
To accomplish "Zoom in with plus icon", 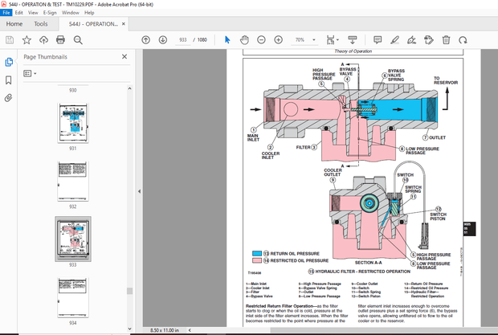I will coord(278,39).
